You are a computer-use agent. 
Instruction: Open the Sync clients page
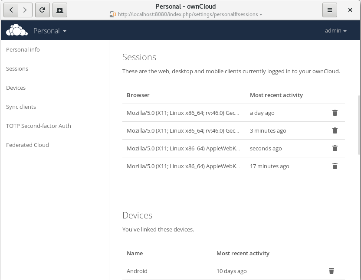pyautogui.click(x=21, y=107)
